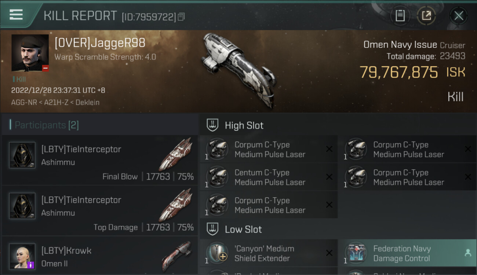Click the Participants [2] header
This screenshot has height=275, width=477.
(47, 125)
